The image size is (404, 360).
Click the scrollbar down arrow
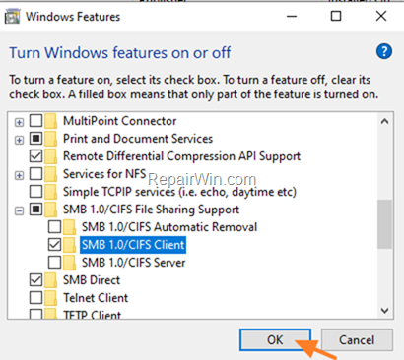[384, 310]
